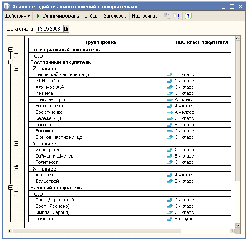Select the Пластинформ customer name
Image resolution: width=248 pixels, height=242 pixels.
pyautogui.click(x=50, y=100)
